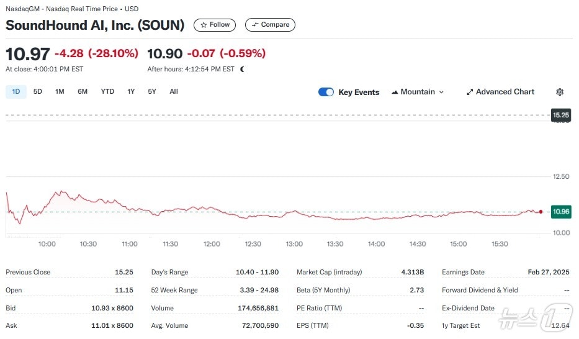Click the Open value 11.15
579x339 pixels.
124,290
